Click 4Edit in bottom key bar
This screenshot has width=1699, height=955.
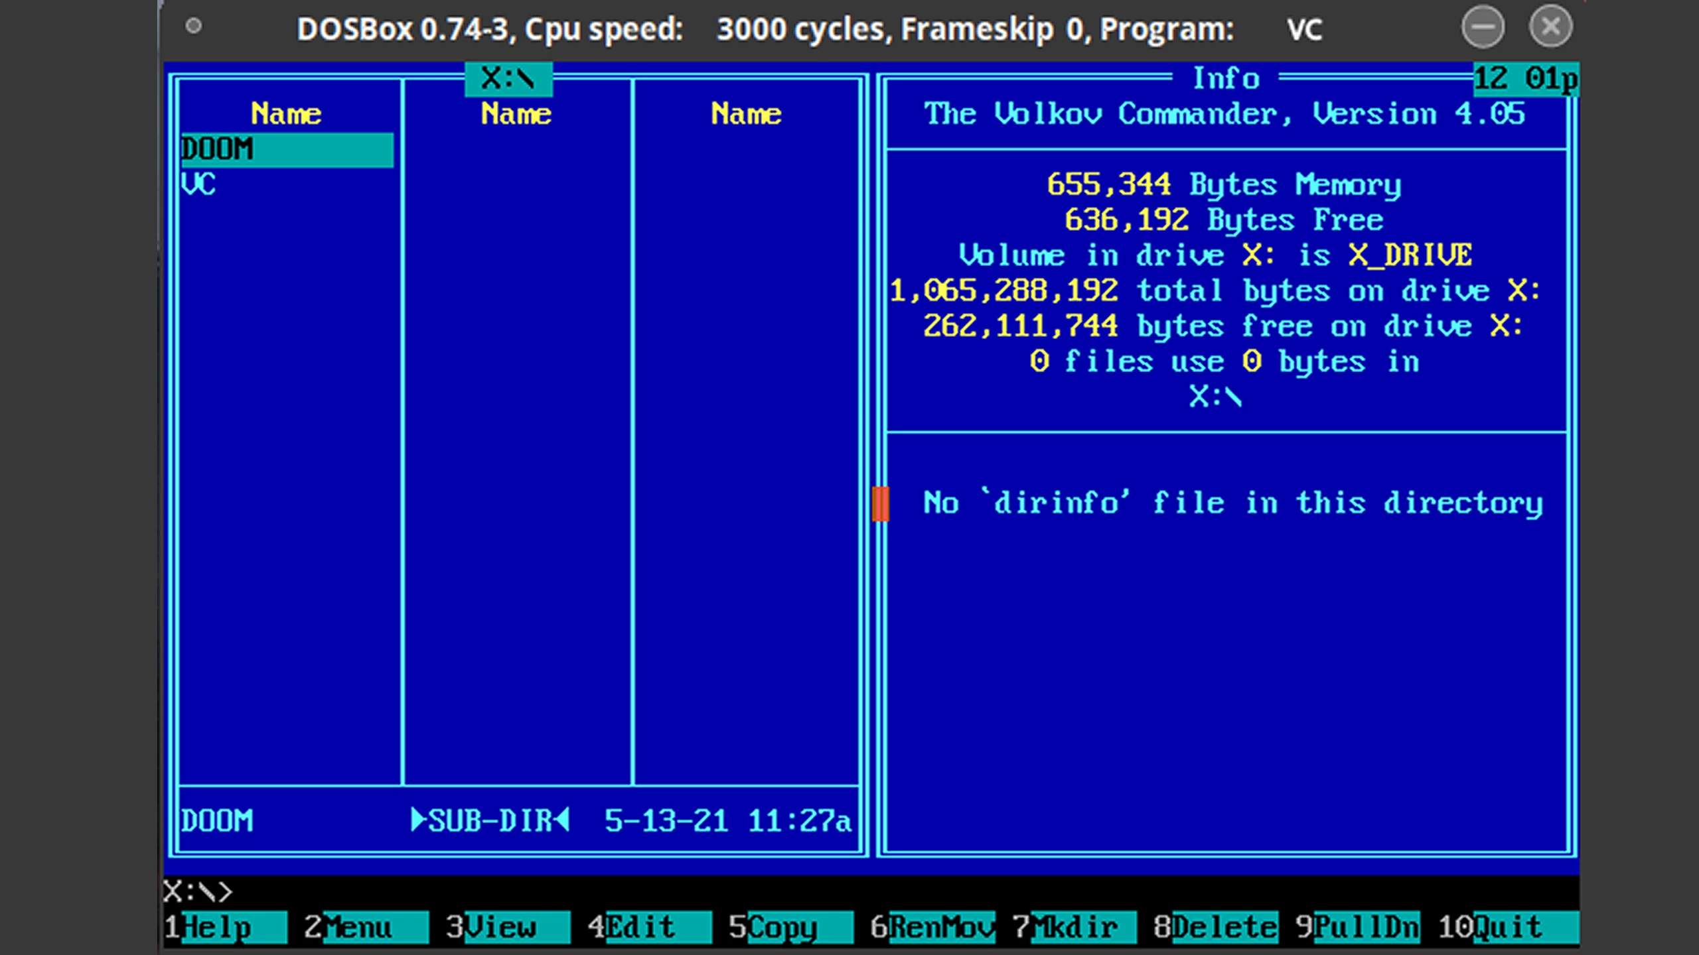click(x=649, y=926)
